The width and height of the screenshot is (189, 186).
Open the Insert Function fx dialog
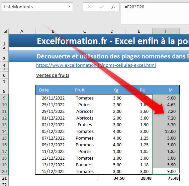pyautogui.click(x=113, y=7)
